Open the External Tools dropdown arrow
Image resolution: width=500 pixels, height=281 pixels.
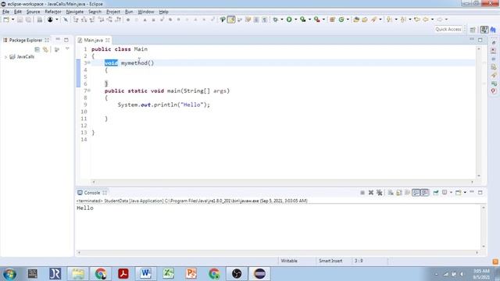(x=323, y=20)
